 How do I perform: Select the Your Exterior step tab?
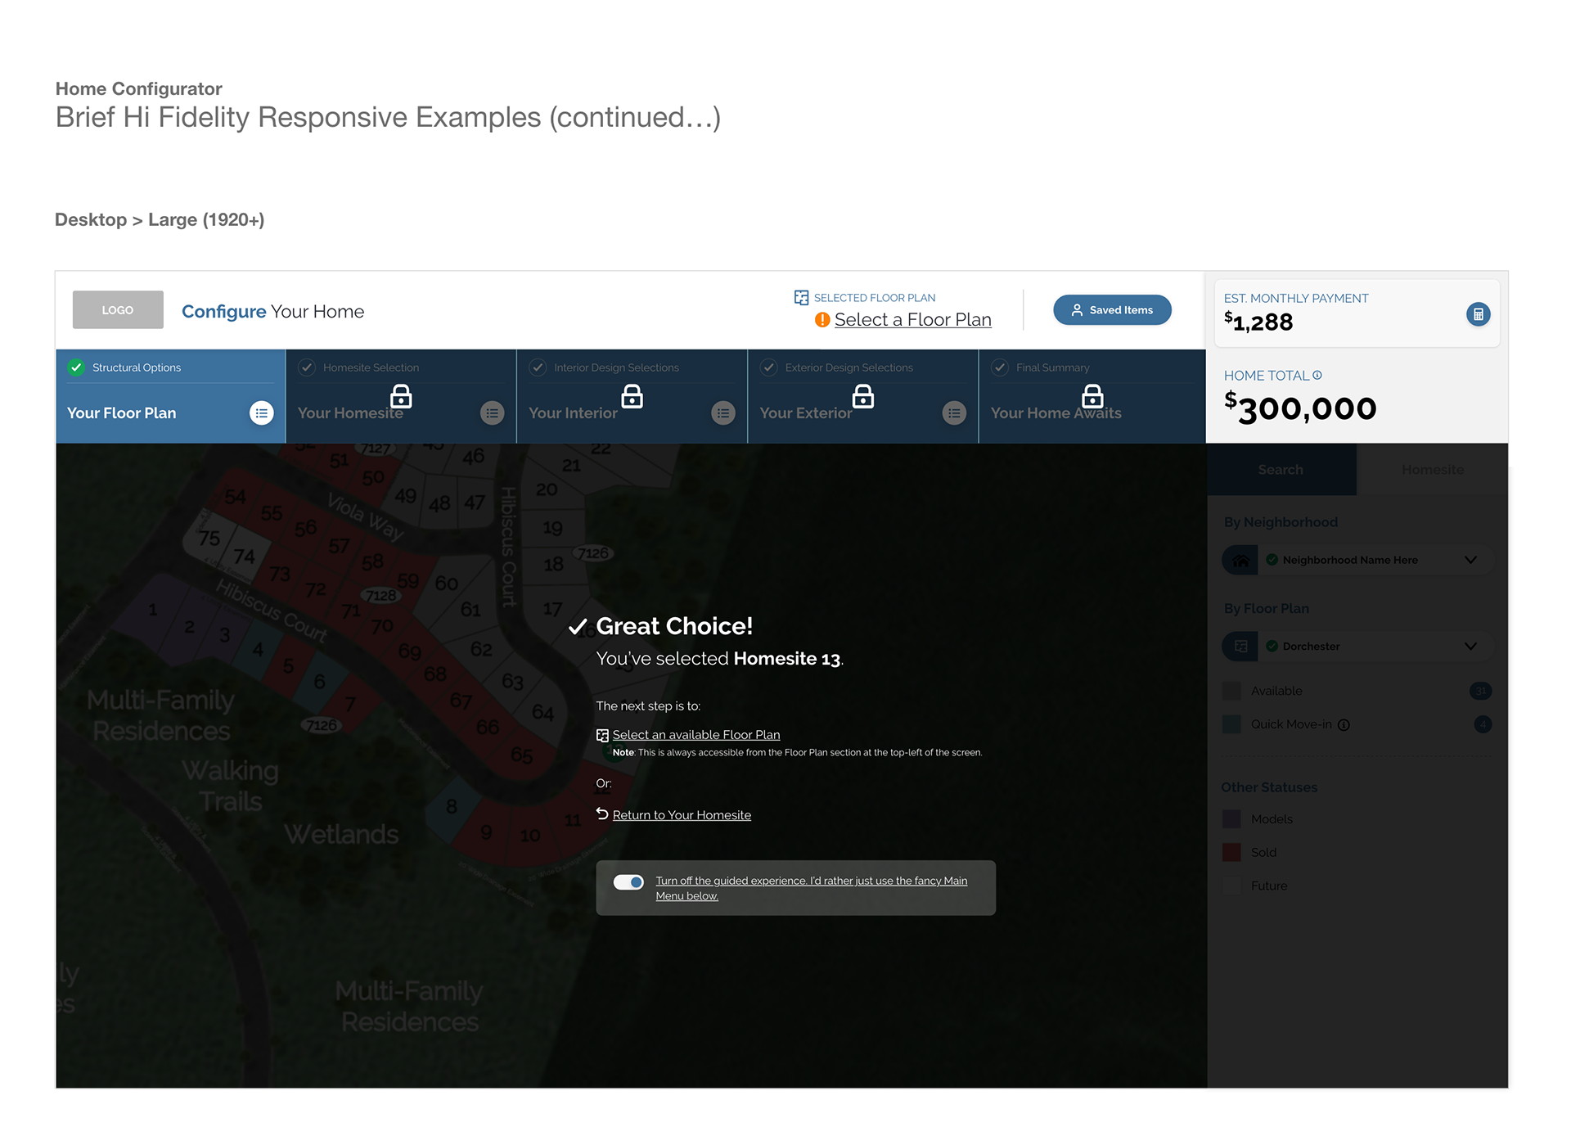[x=863, y=397]
